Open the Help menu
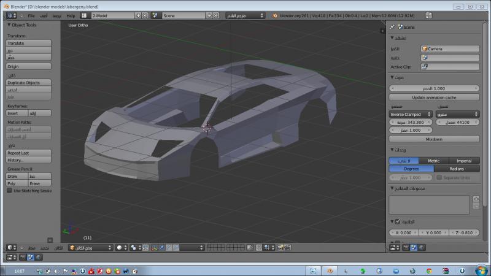 [71, 16]
